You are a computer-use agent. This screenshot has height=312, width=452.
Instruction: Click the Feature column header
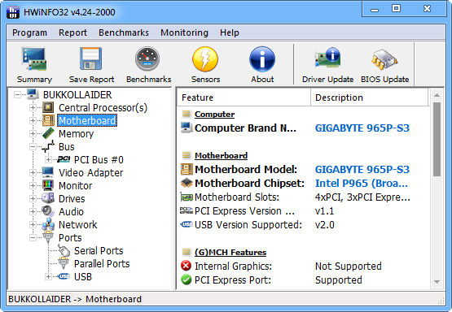click(x=244, y=97)
